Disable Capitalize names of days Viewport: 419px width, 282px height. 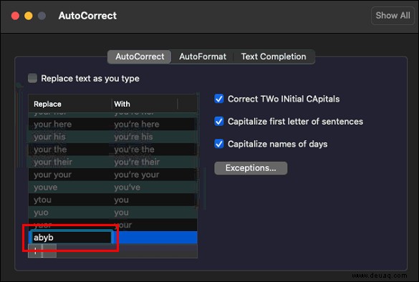(x=219, y=144)
